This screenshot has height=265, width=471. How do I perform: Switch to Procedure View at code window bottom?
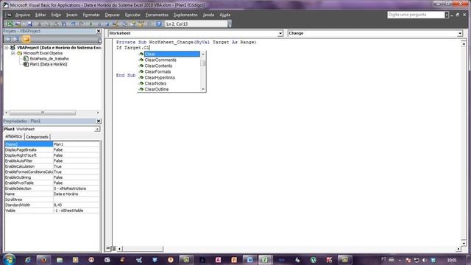108,248
